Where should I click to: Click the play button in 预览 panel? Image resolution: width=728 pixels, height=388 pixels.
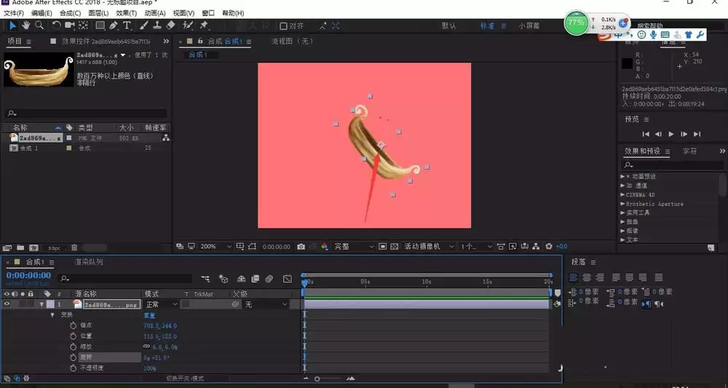coord(671,134)
